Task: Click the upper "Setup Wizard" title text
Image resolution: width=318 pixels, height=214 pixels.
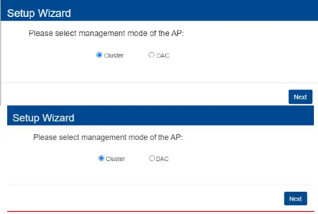Action: pos(39,13)
